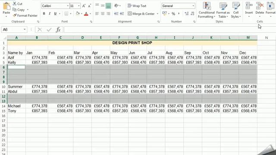Click the Select All corner triangle

5,38
